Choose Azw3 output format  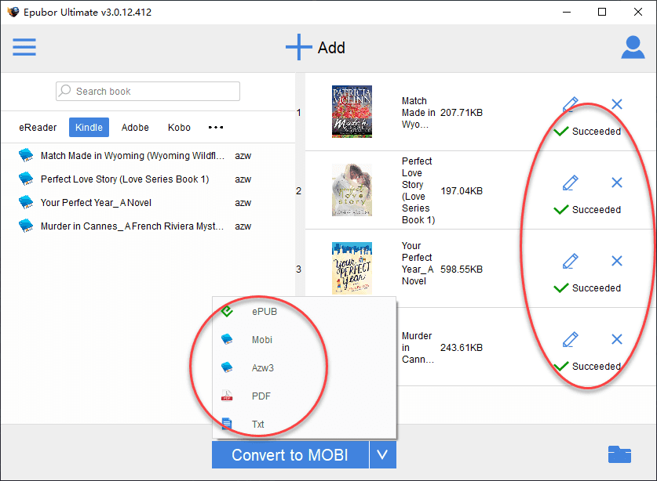(x=305, y=368)
